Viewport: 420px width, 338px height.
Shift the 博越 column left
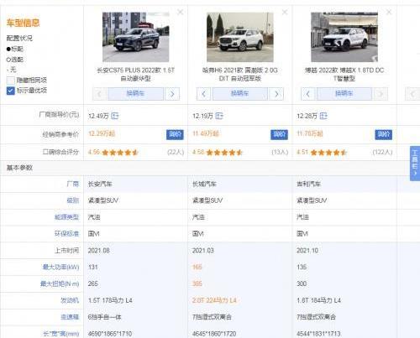pos(308,94)
